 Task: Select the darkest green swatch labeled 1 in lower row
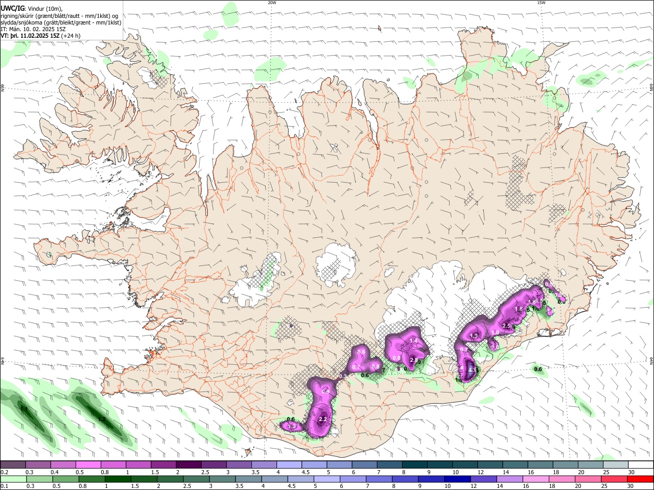(118, 479)
